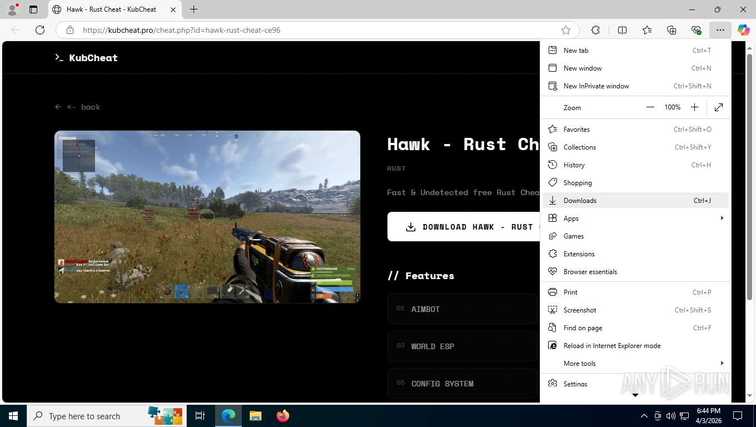The image size is (756, 427).
Task: Click the address bar URL
Action: pyautogui.click(x=182, y=30)
